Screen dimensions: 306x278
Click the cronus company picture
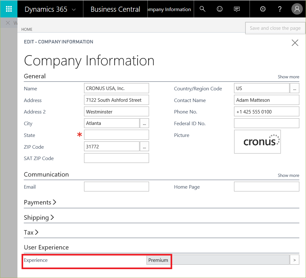[257, 142]
